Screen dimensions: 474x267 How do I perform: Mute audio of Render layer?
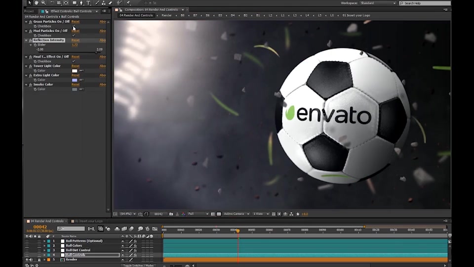[31, 260]
